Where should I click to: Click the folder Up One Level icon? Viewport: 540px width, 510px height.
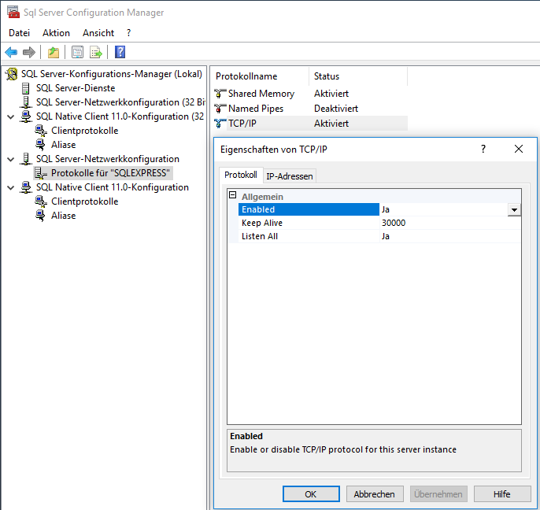pyautogui.click(x=53, y=53)
